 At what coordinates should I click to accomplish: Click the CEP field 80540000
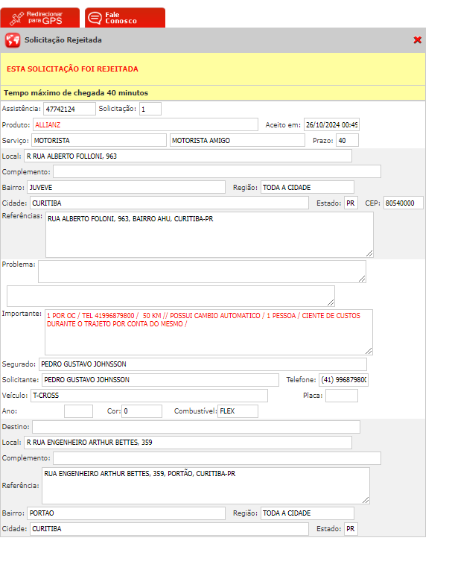coord(403,203)
